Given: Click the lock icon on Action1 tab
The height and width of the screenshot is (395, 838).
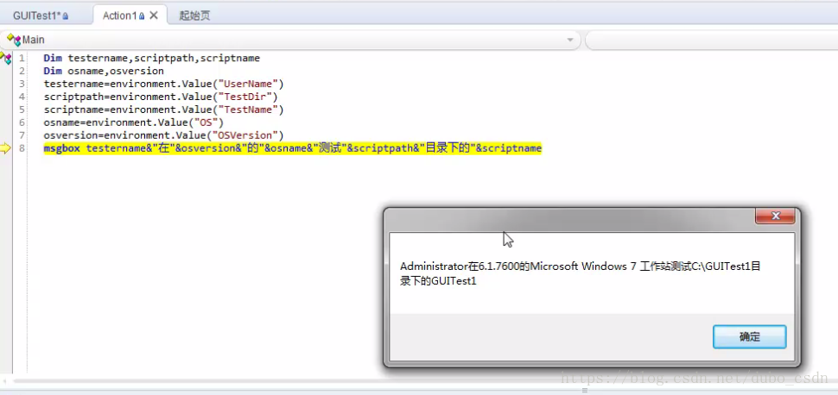Looking at the screenshot, I should coord(142,16).
